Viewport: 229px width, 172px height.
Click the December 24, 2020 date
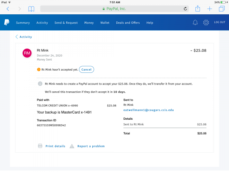[49, 56]
